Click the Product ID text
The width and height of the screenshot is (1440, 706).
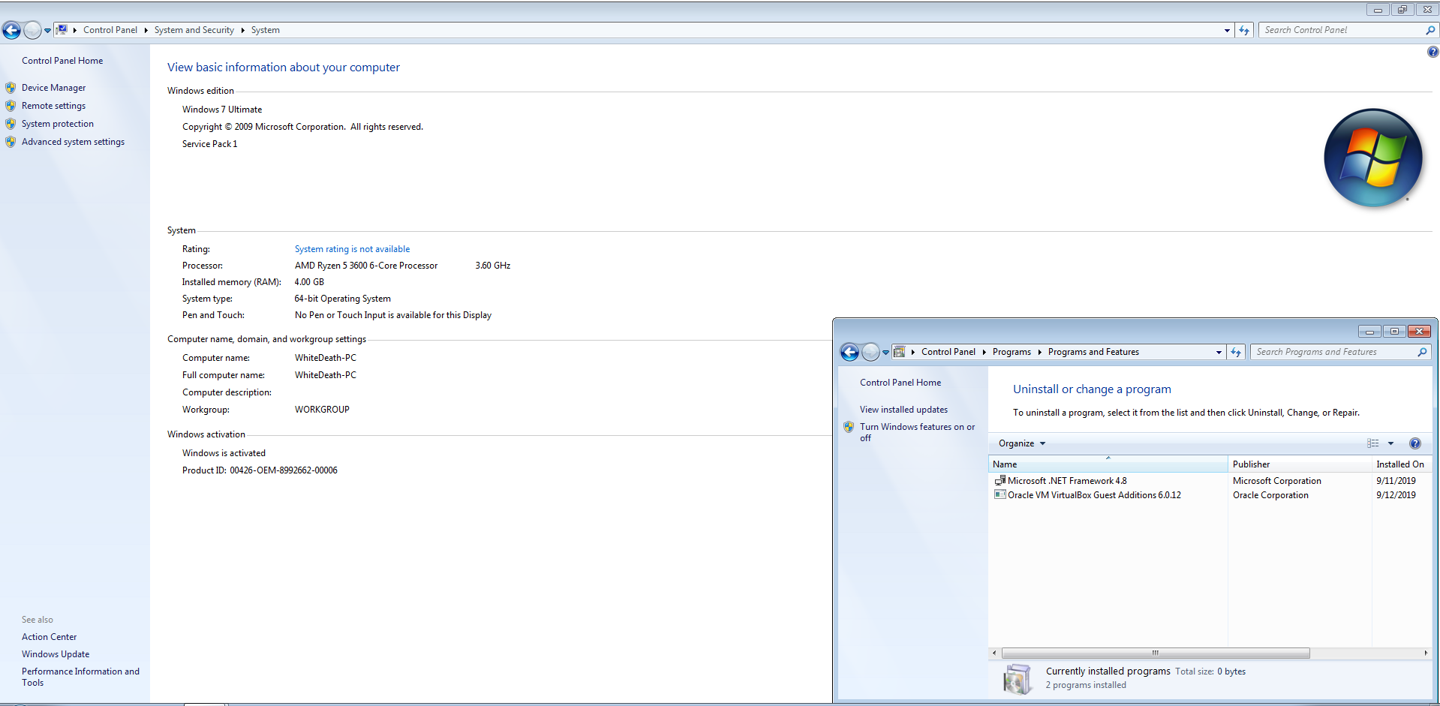click(260, 470)
